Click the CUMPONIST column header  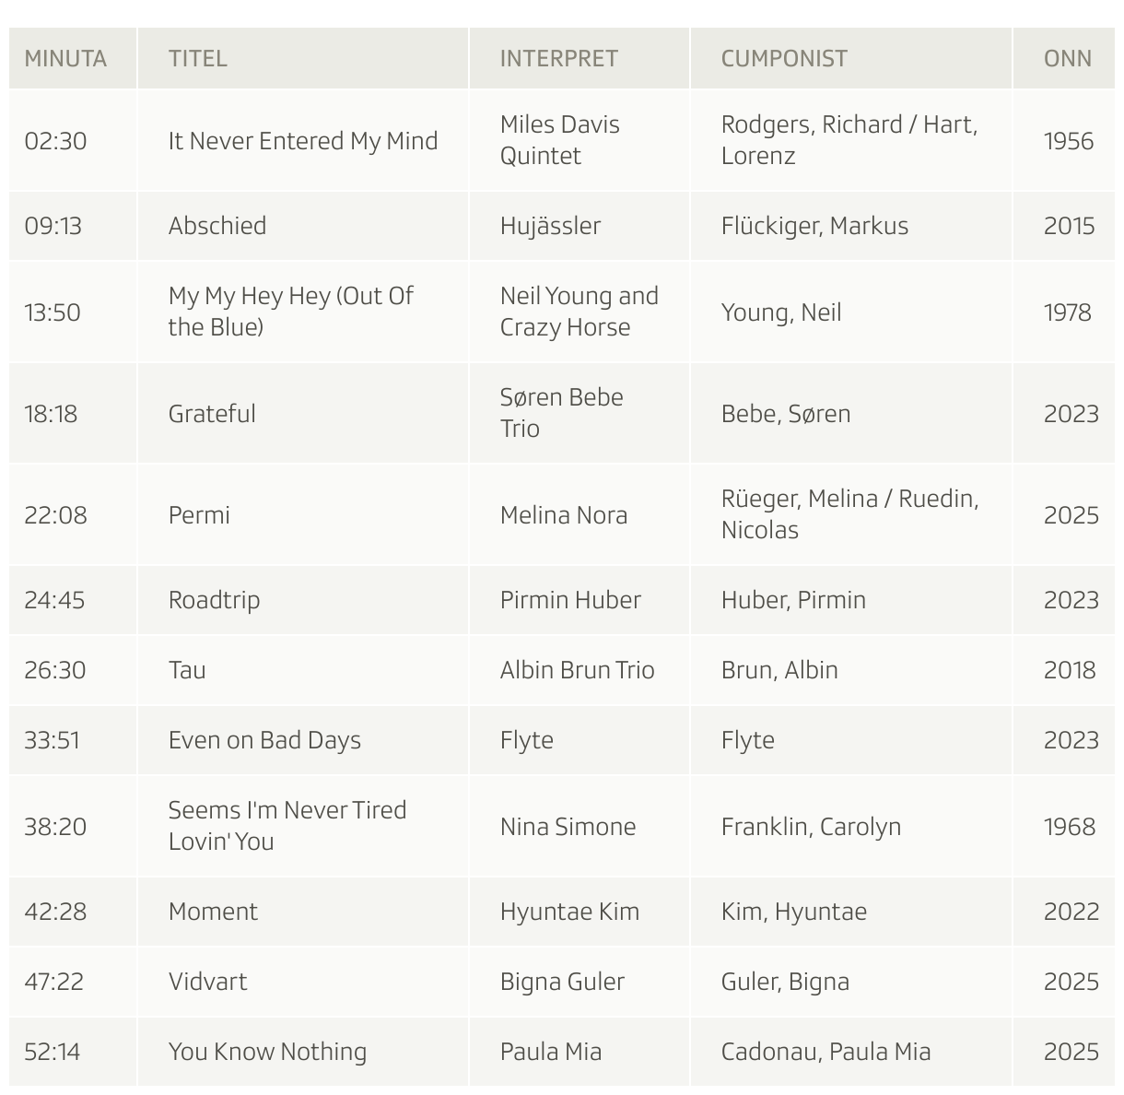783,58
